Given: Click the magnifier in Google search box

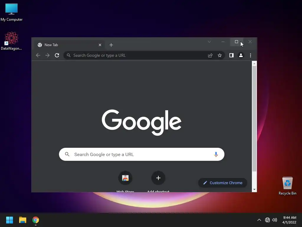Looking at the screenshot, I should coord(67,154).
